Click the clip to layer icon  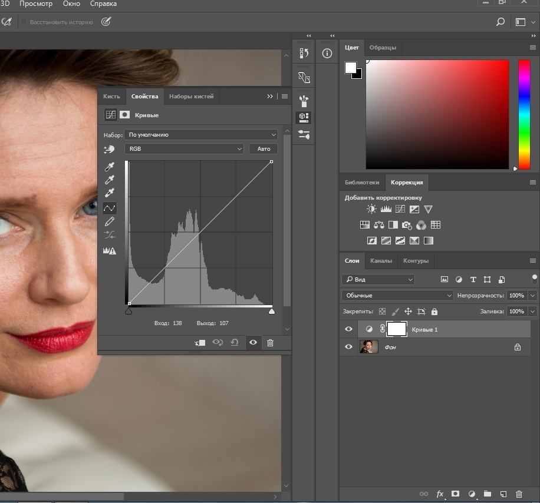[x=200, y=343]
